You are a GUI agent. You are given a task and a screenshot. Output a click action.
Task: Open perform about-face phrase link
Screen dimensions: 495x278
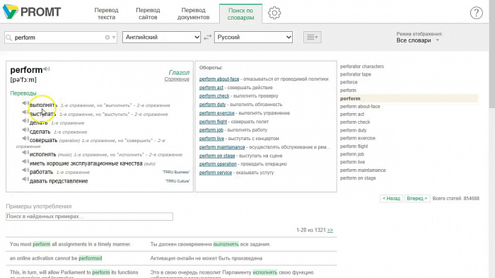[x=219, y=79]
